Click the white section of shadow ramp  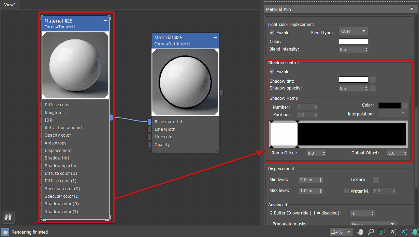tap(284, 135)
